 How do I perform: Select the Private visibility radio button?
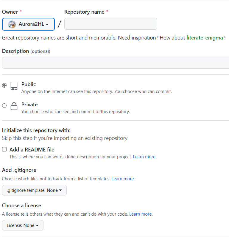pos(4,105)
